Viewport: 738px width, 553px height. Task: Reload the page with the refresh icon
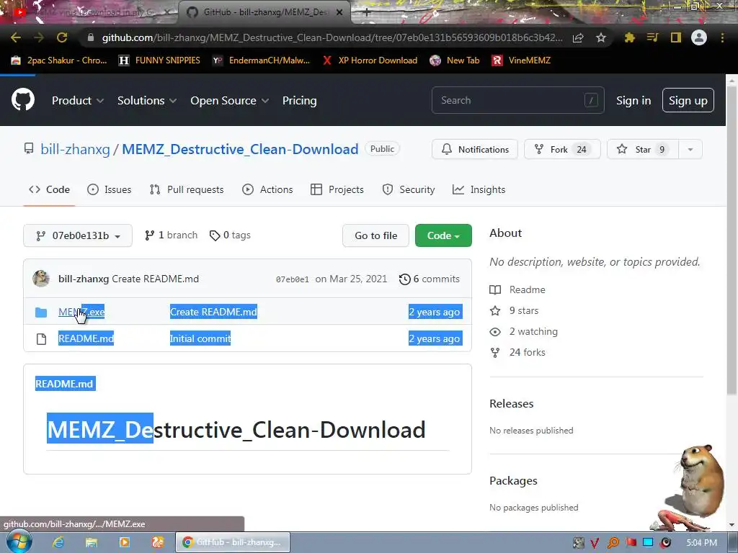pyautogui.click(x=62, y=37)
